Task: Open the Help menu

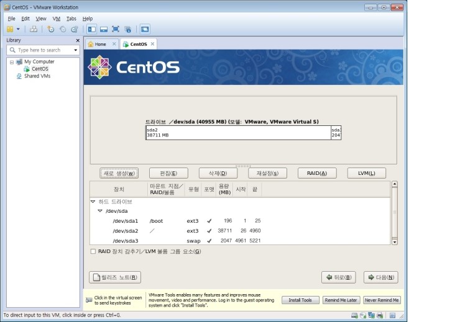Action: pos(88,19)
